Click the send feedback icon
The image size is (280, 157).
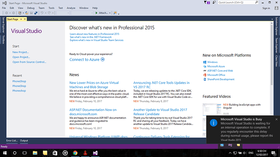click(214, 2)
